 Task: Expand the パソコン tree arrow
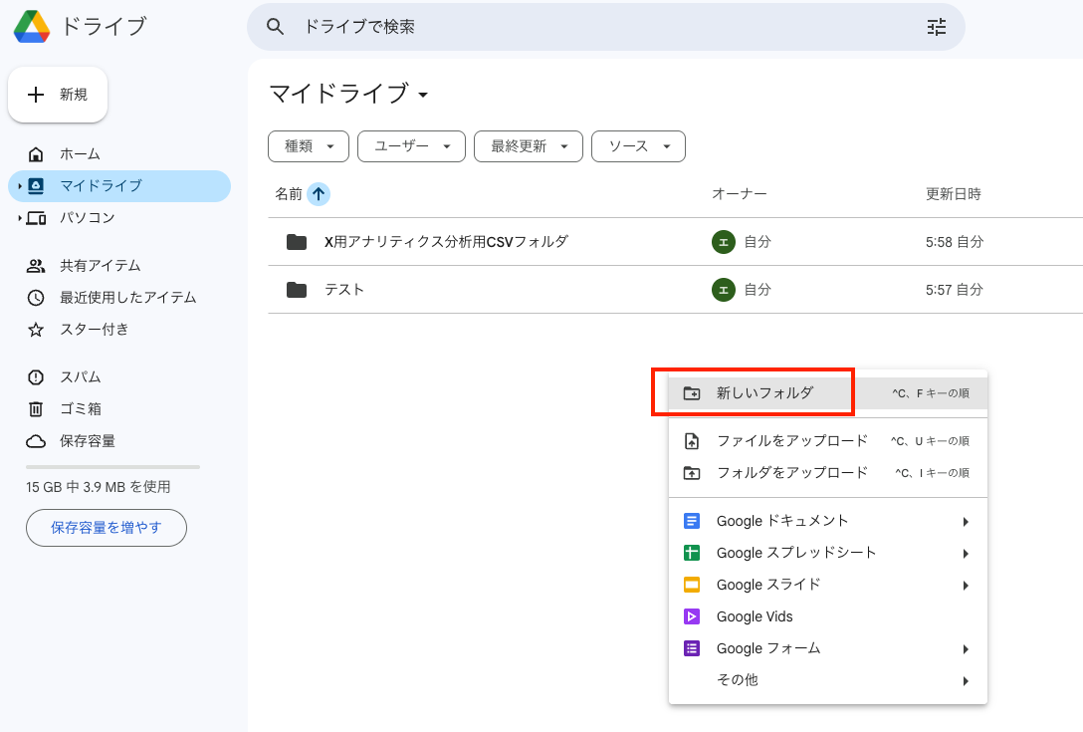(x=19, y=218)
